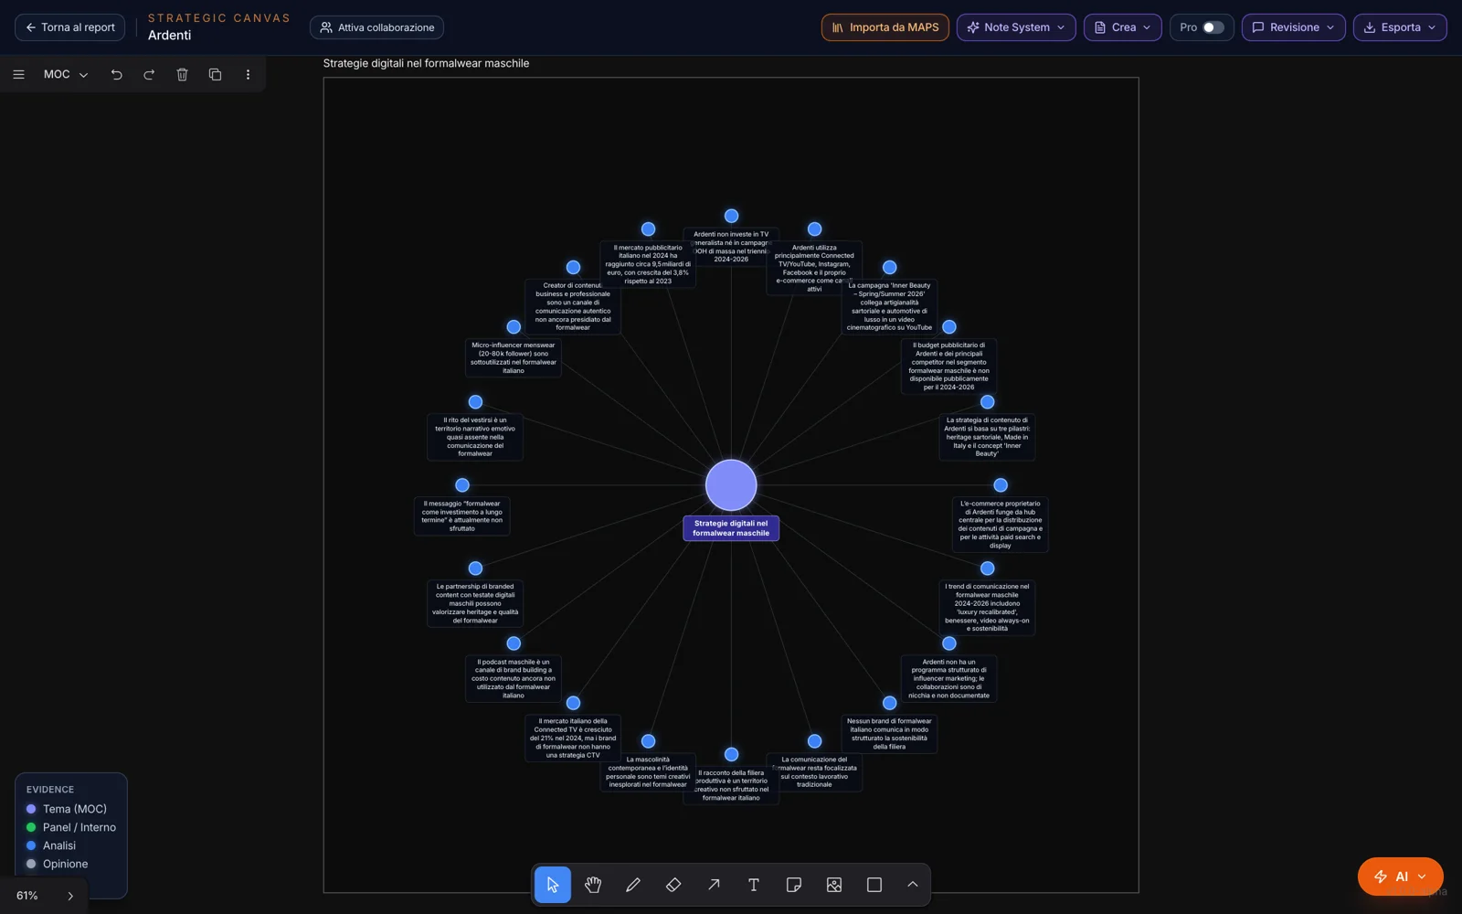1462x914 pixels.
Task: Click the Analisi legend entry
Action: (51, 845)
